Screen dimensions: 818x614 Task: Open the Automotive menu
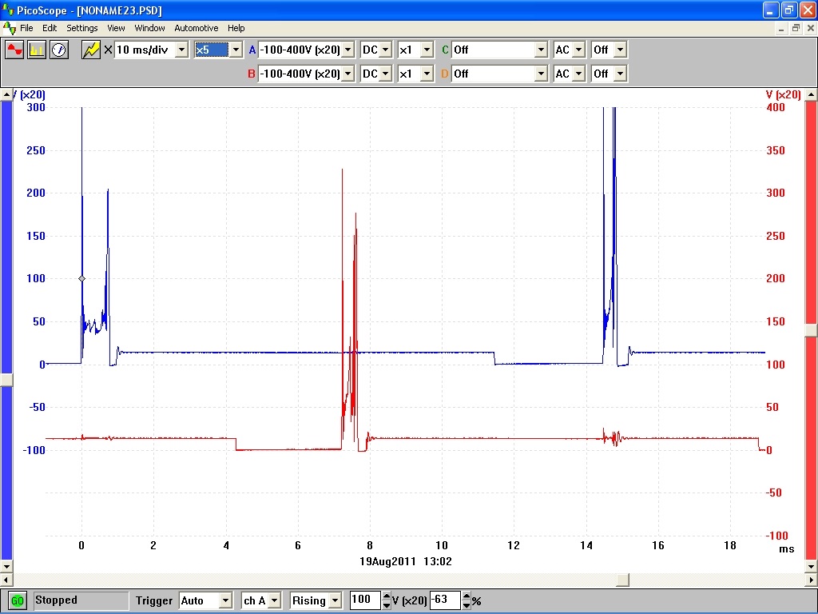(196, 28)
